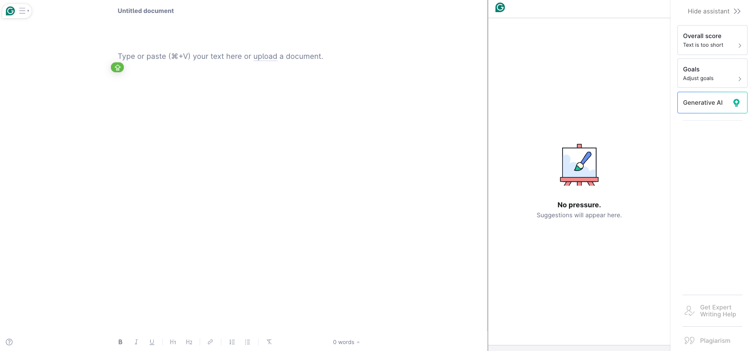Toggle italic formatting
The width and height of the screenshot is (751, 351).
(x=136, y=342)
